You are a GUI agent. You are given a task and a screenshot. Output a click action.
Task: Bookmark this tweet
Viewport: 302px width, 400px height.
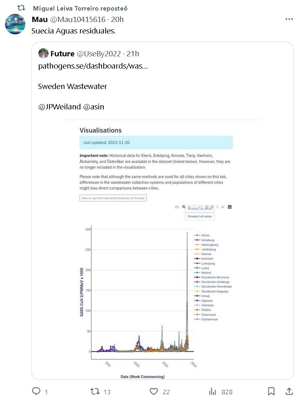[x=271, y=391]
